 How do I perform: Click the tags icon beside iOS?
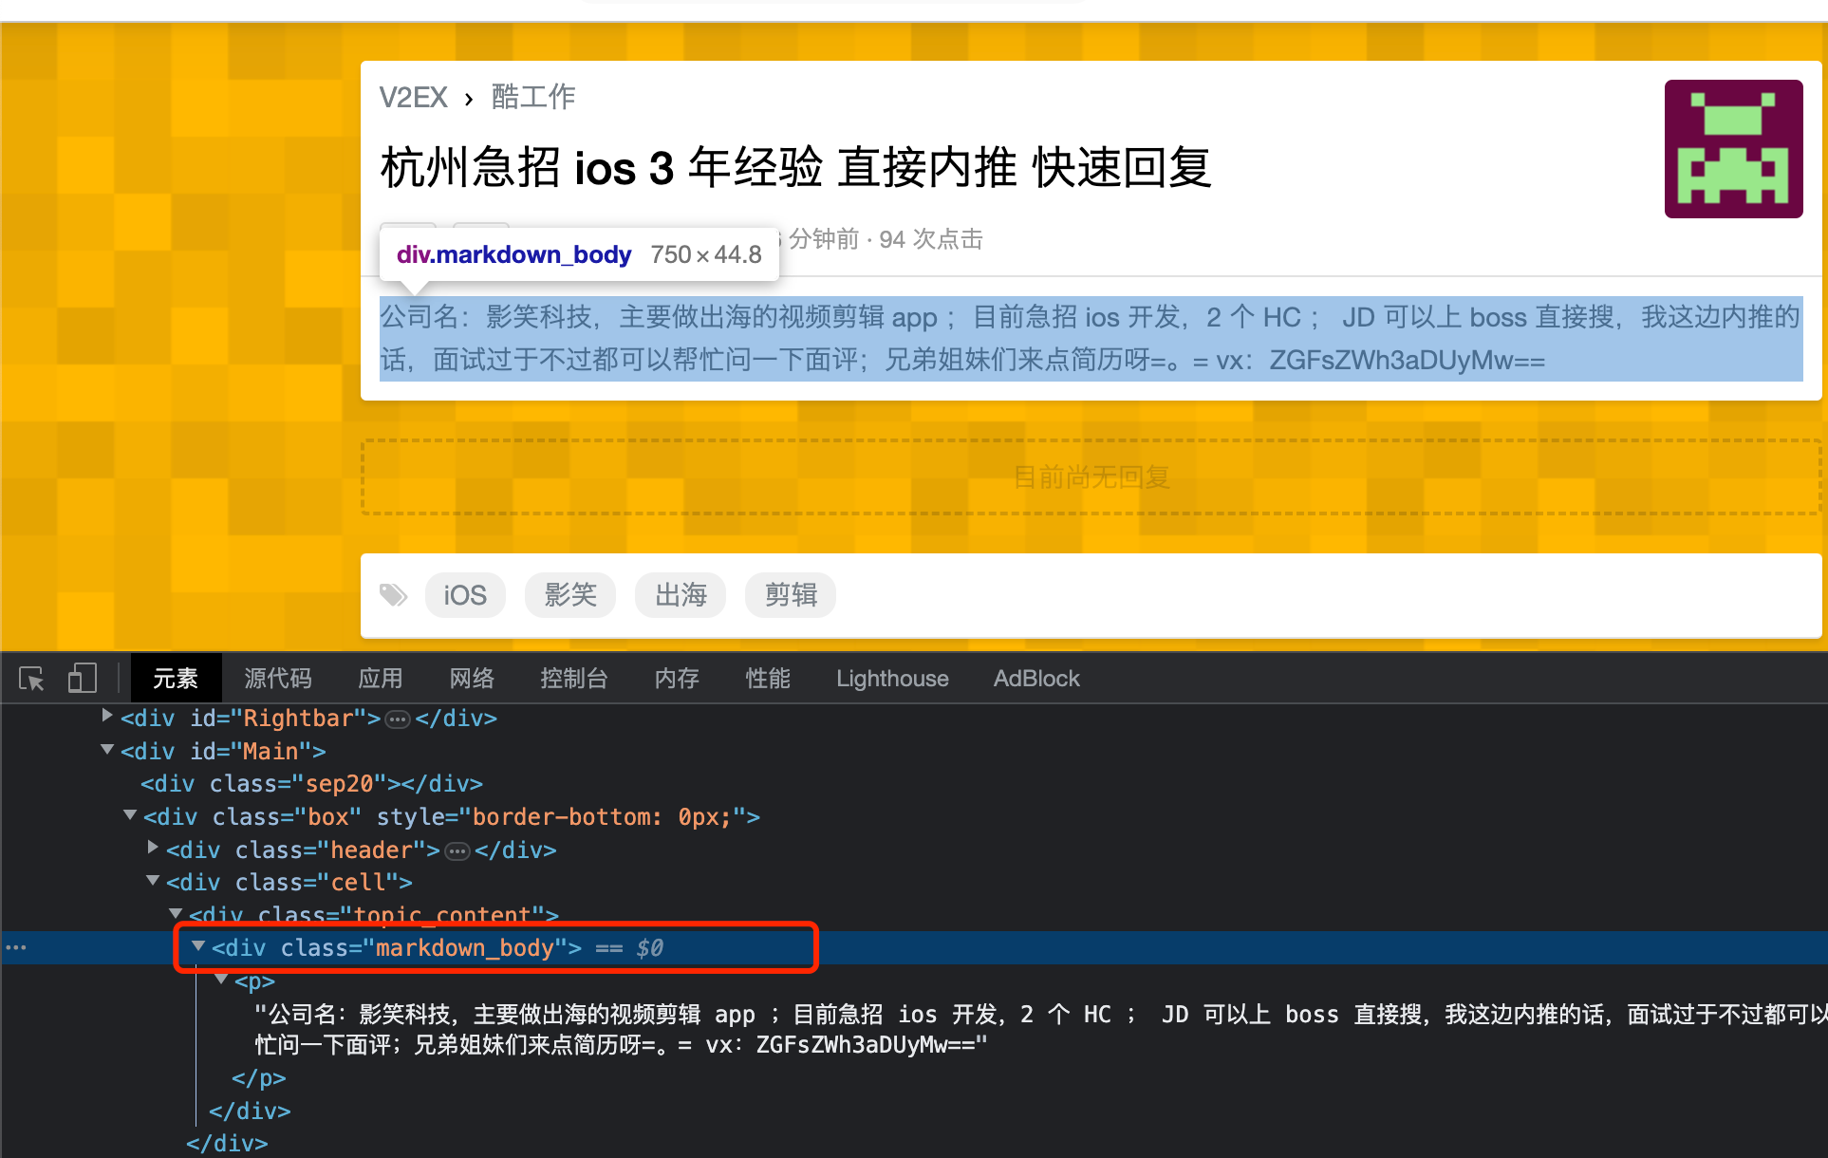[x=394, y=595]
